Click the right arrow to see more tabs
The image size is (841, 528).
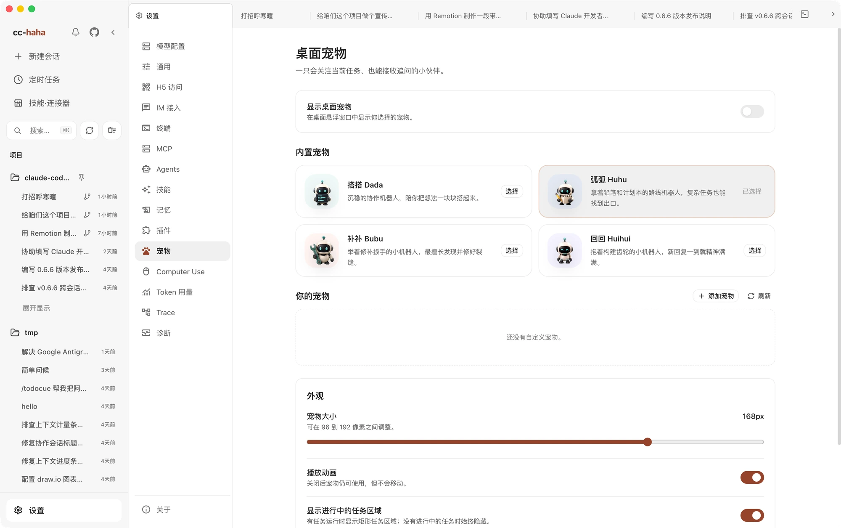tap(833, 14)
